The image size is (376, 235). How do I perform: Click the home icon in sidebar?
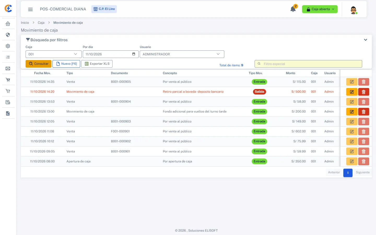click(8, 24)
